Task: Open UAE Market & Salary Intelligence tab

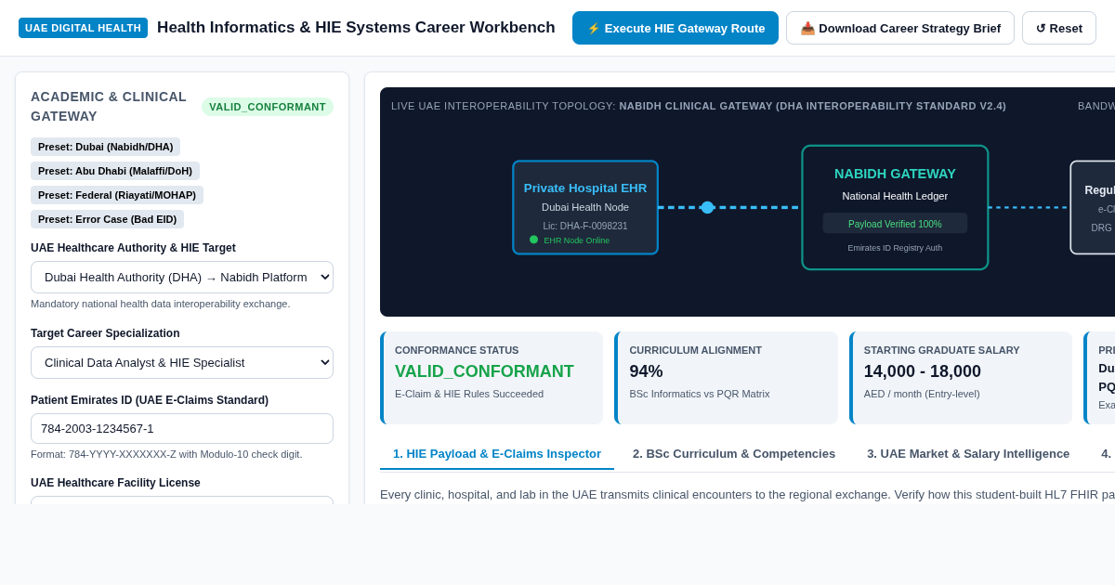Action: click(968, 453)
